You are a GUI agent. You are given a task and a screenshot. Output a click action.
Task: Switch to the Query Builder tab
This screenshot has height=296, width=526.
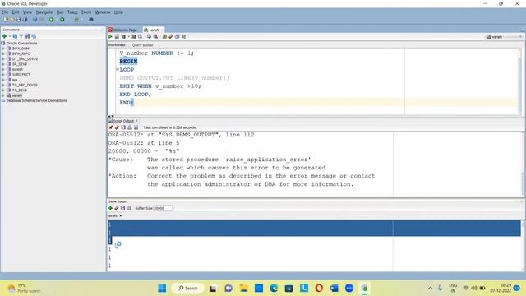(142, 45)
